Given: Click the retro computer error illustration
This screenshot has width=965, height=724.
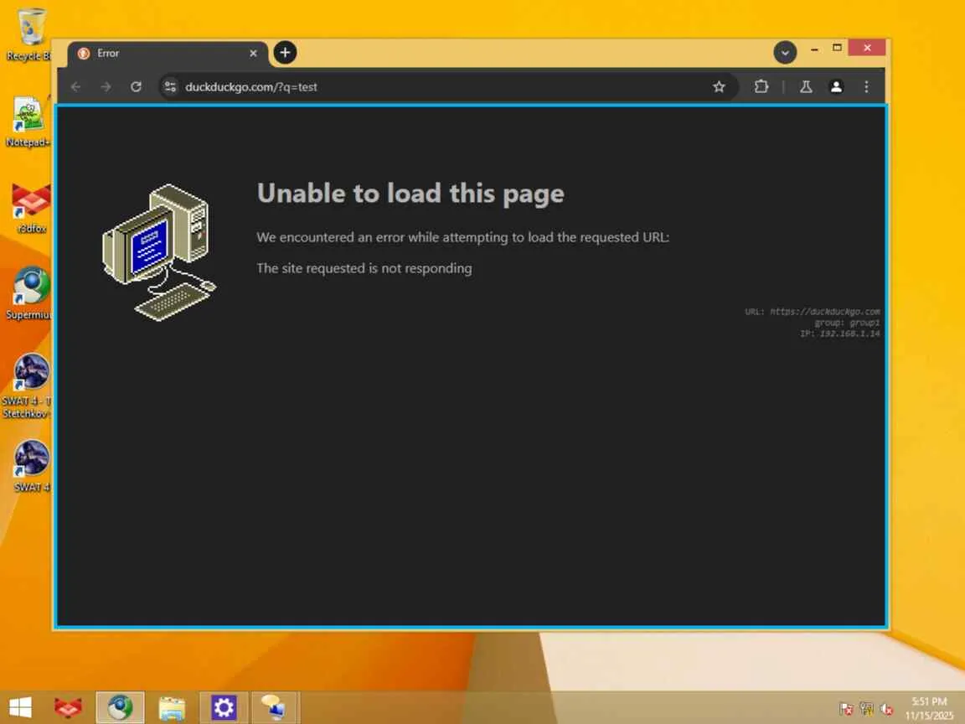Looking at the screenshot, I should tap(159, 252).
